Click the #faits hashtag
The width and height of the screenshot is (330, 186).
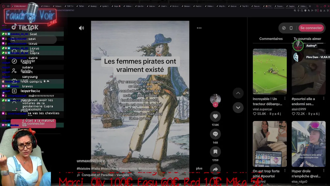point(95,169)
